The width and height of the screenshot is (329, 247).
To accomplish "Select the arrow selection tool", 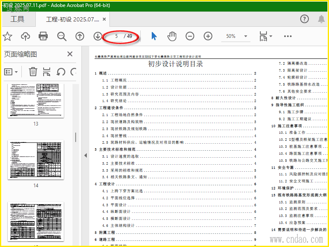I will pyautogui.click(x=154, y=36).
